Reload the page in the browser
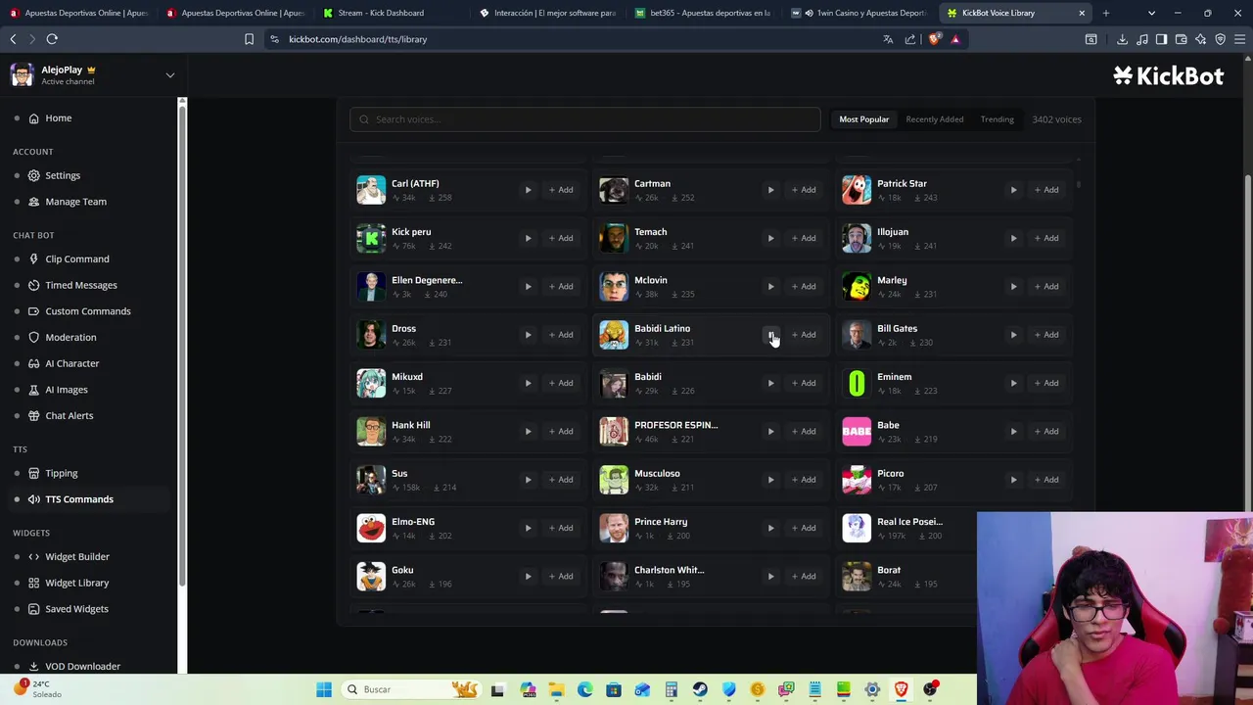The width and height of the screenshot is (1253, 705). tap(52, 39)
